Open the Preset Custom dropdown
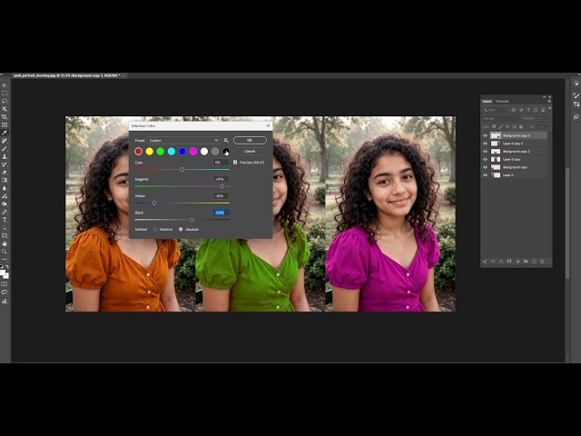This screenshot has height=436, width=581. click(183, 141)
